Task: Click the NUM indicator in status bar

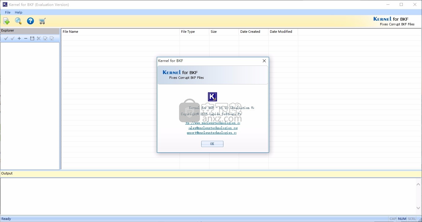Action: pos(402,219)
